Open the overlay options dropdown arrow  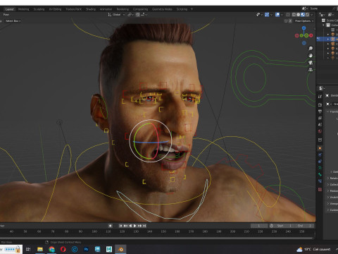pyautogui.click(x=282, y=15)
